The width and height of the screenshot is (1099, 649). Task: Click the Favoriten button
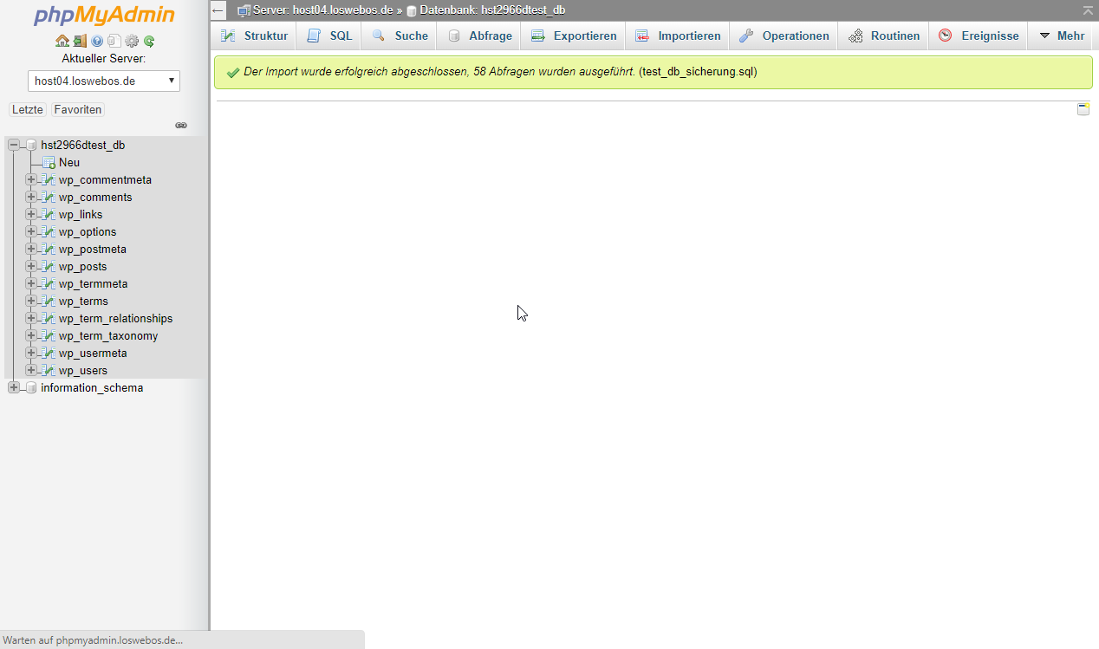click(x=78, y=110)
